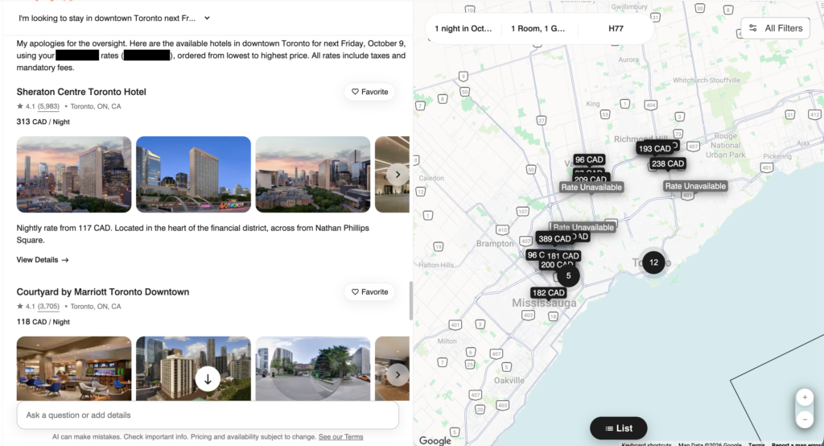Click the Courtyard by Marriott Toronto Downtown title
Screen dimensions: 824x446
[x=102, y=292]
